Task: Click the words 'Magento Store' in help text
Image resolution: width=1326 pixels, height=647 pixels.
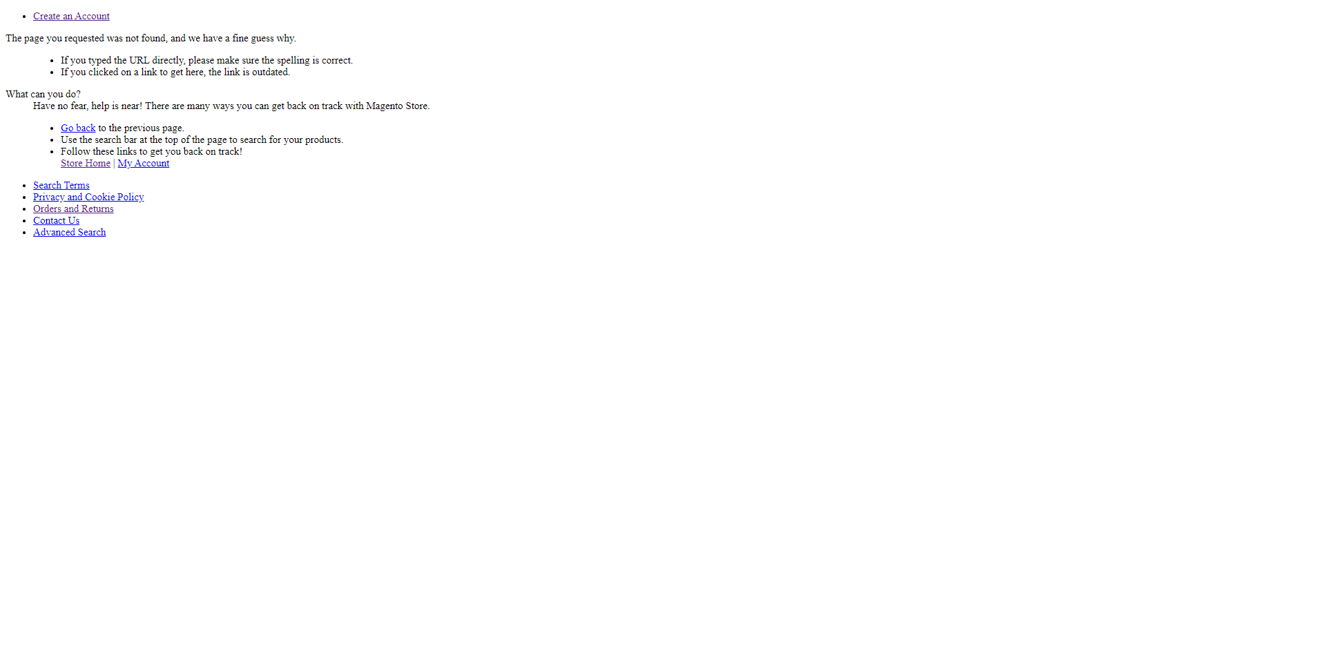Action: click(x=397, y=106)
